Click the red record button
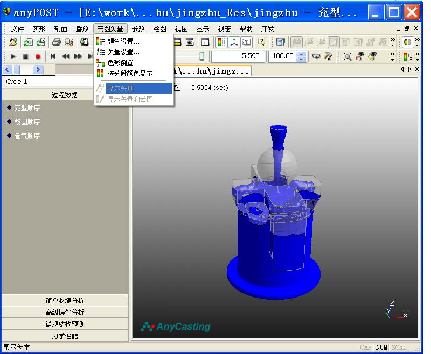431x354 pixels. tap(38, 56)
